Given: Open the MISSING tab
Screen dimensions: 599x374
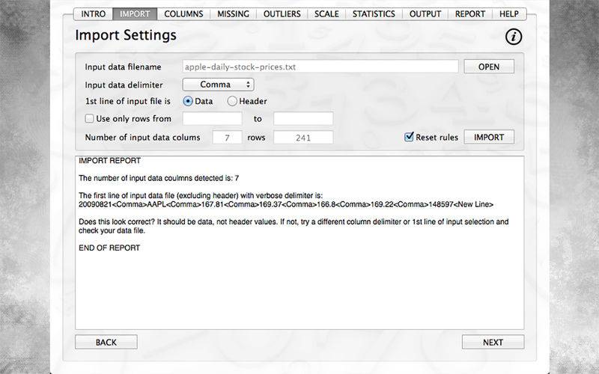Looking at the screenshot, I should click(233, 14).
